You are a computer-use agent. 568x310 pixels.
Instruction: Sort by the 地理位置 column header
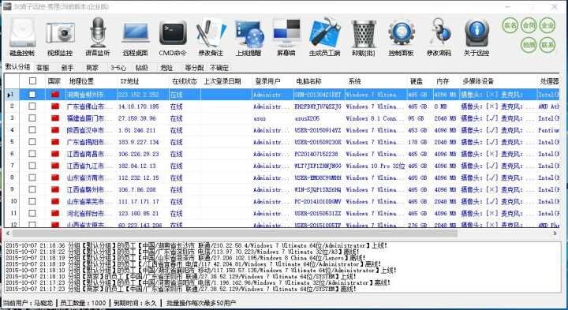[81, 81]
